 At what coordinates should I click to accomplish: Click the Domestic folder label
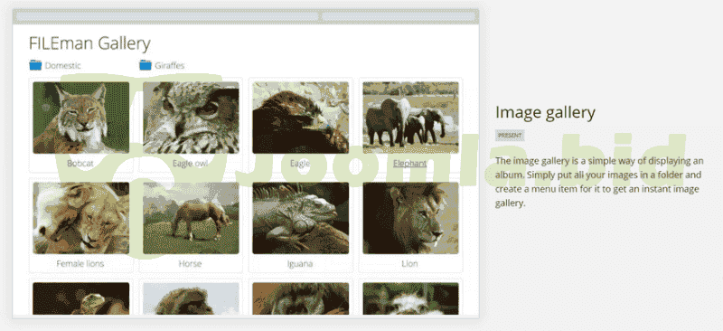pyautogui.click(x=62, y=65)
